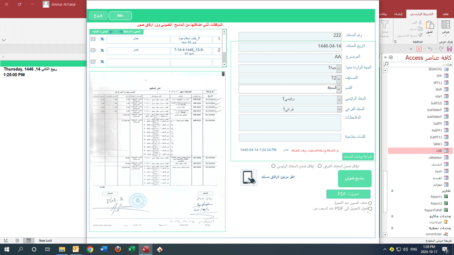The height and width of the screenshot is (255, 454).
Task: Click the الموضوع field containing AA
Action: coord(290,58)
